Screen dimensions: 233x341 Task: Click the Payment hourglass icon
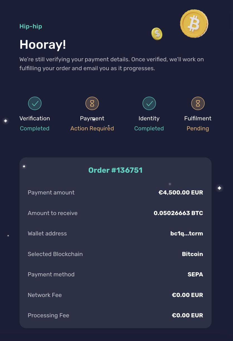coord(92,104)
